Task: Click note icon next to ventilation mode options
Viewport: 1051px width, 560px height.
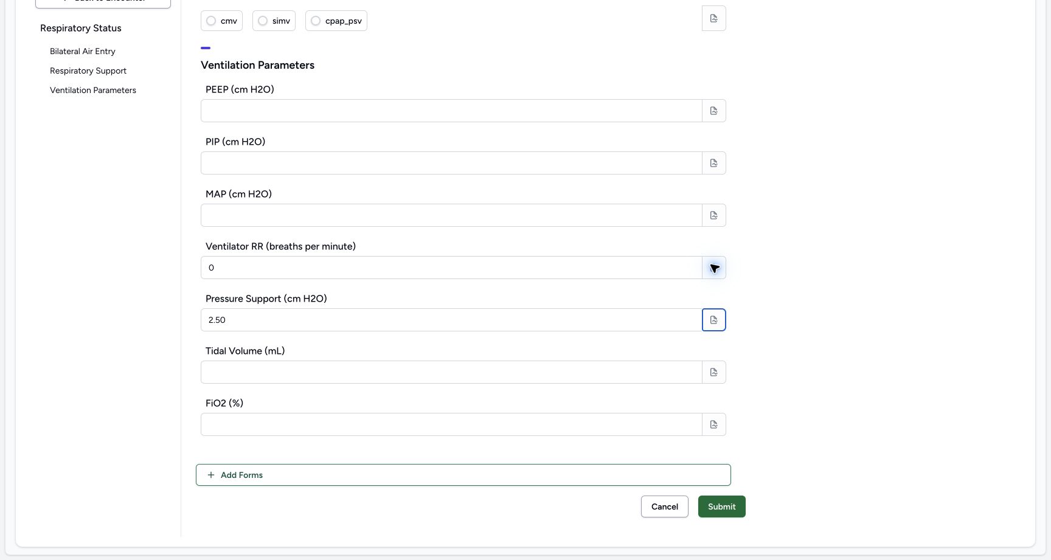Action: pos(714,18)
